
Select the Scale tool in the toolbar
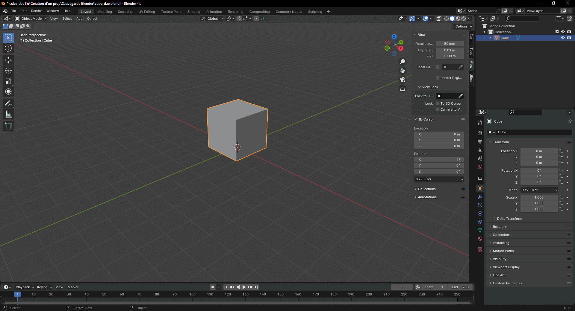[x=8, y=81]
